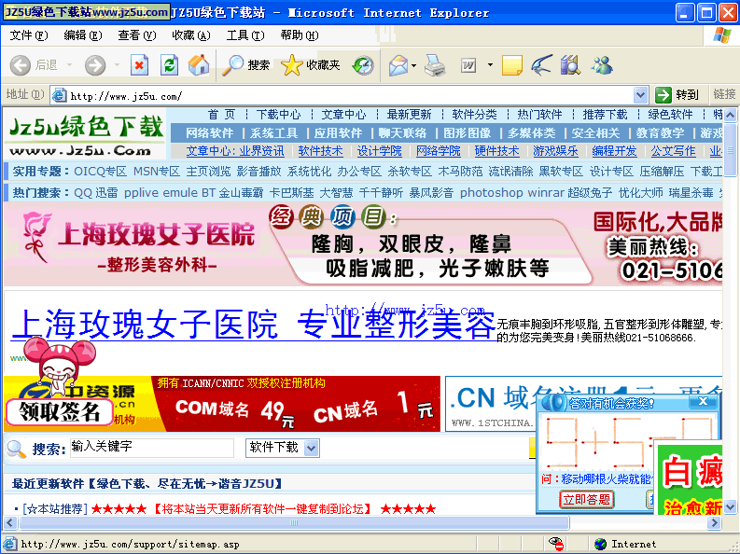Click the COM域名 49元 banner ad
Viewport: 740px width, 554px height.
click(x=222, y=404)
